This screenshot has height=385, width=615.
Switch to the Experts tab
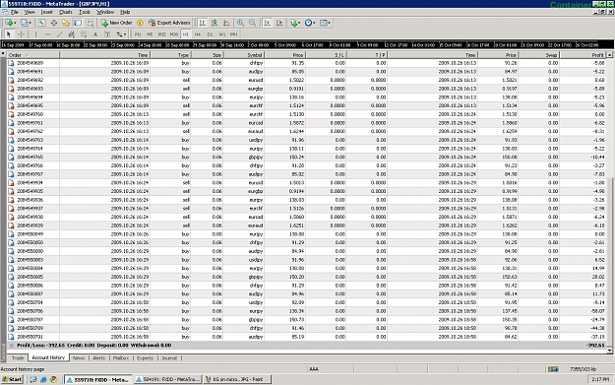click(145, 357)
